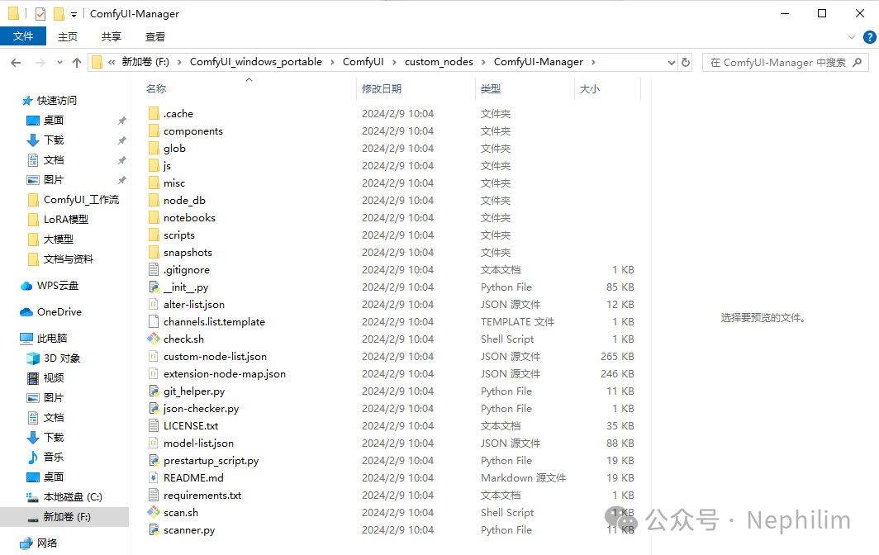Select the json-checker.py file name

click(x=201, y=409)
